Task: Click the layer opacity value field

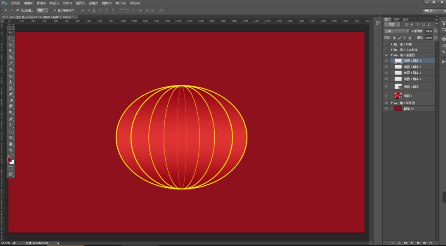Action: [428, 31]
